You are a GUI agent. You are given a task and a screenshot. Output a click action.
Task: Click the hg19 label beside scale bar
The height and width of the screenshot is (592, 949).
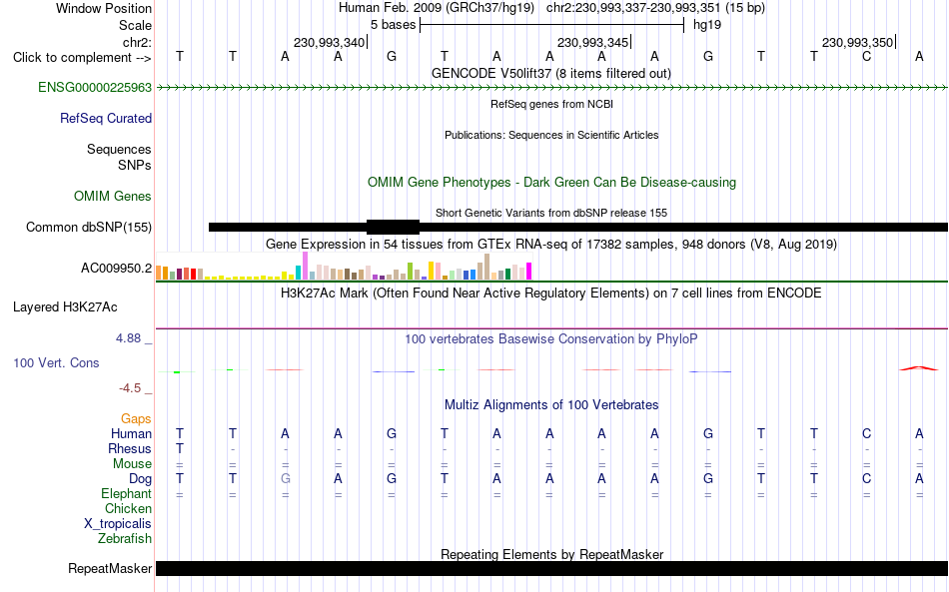707,25
